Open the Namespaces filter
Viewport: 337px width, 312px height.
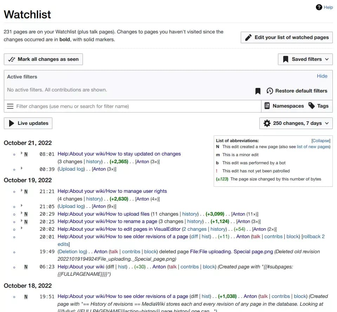pos(285,106)
